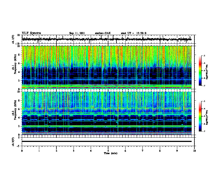Viewport: 219px width, 169px height.
Task: Click the "1" tick label on time axis
Action: pos(39,151)
